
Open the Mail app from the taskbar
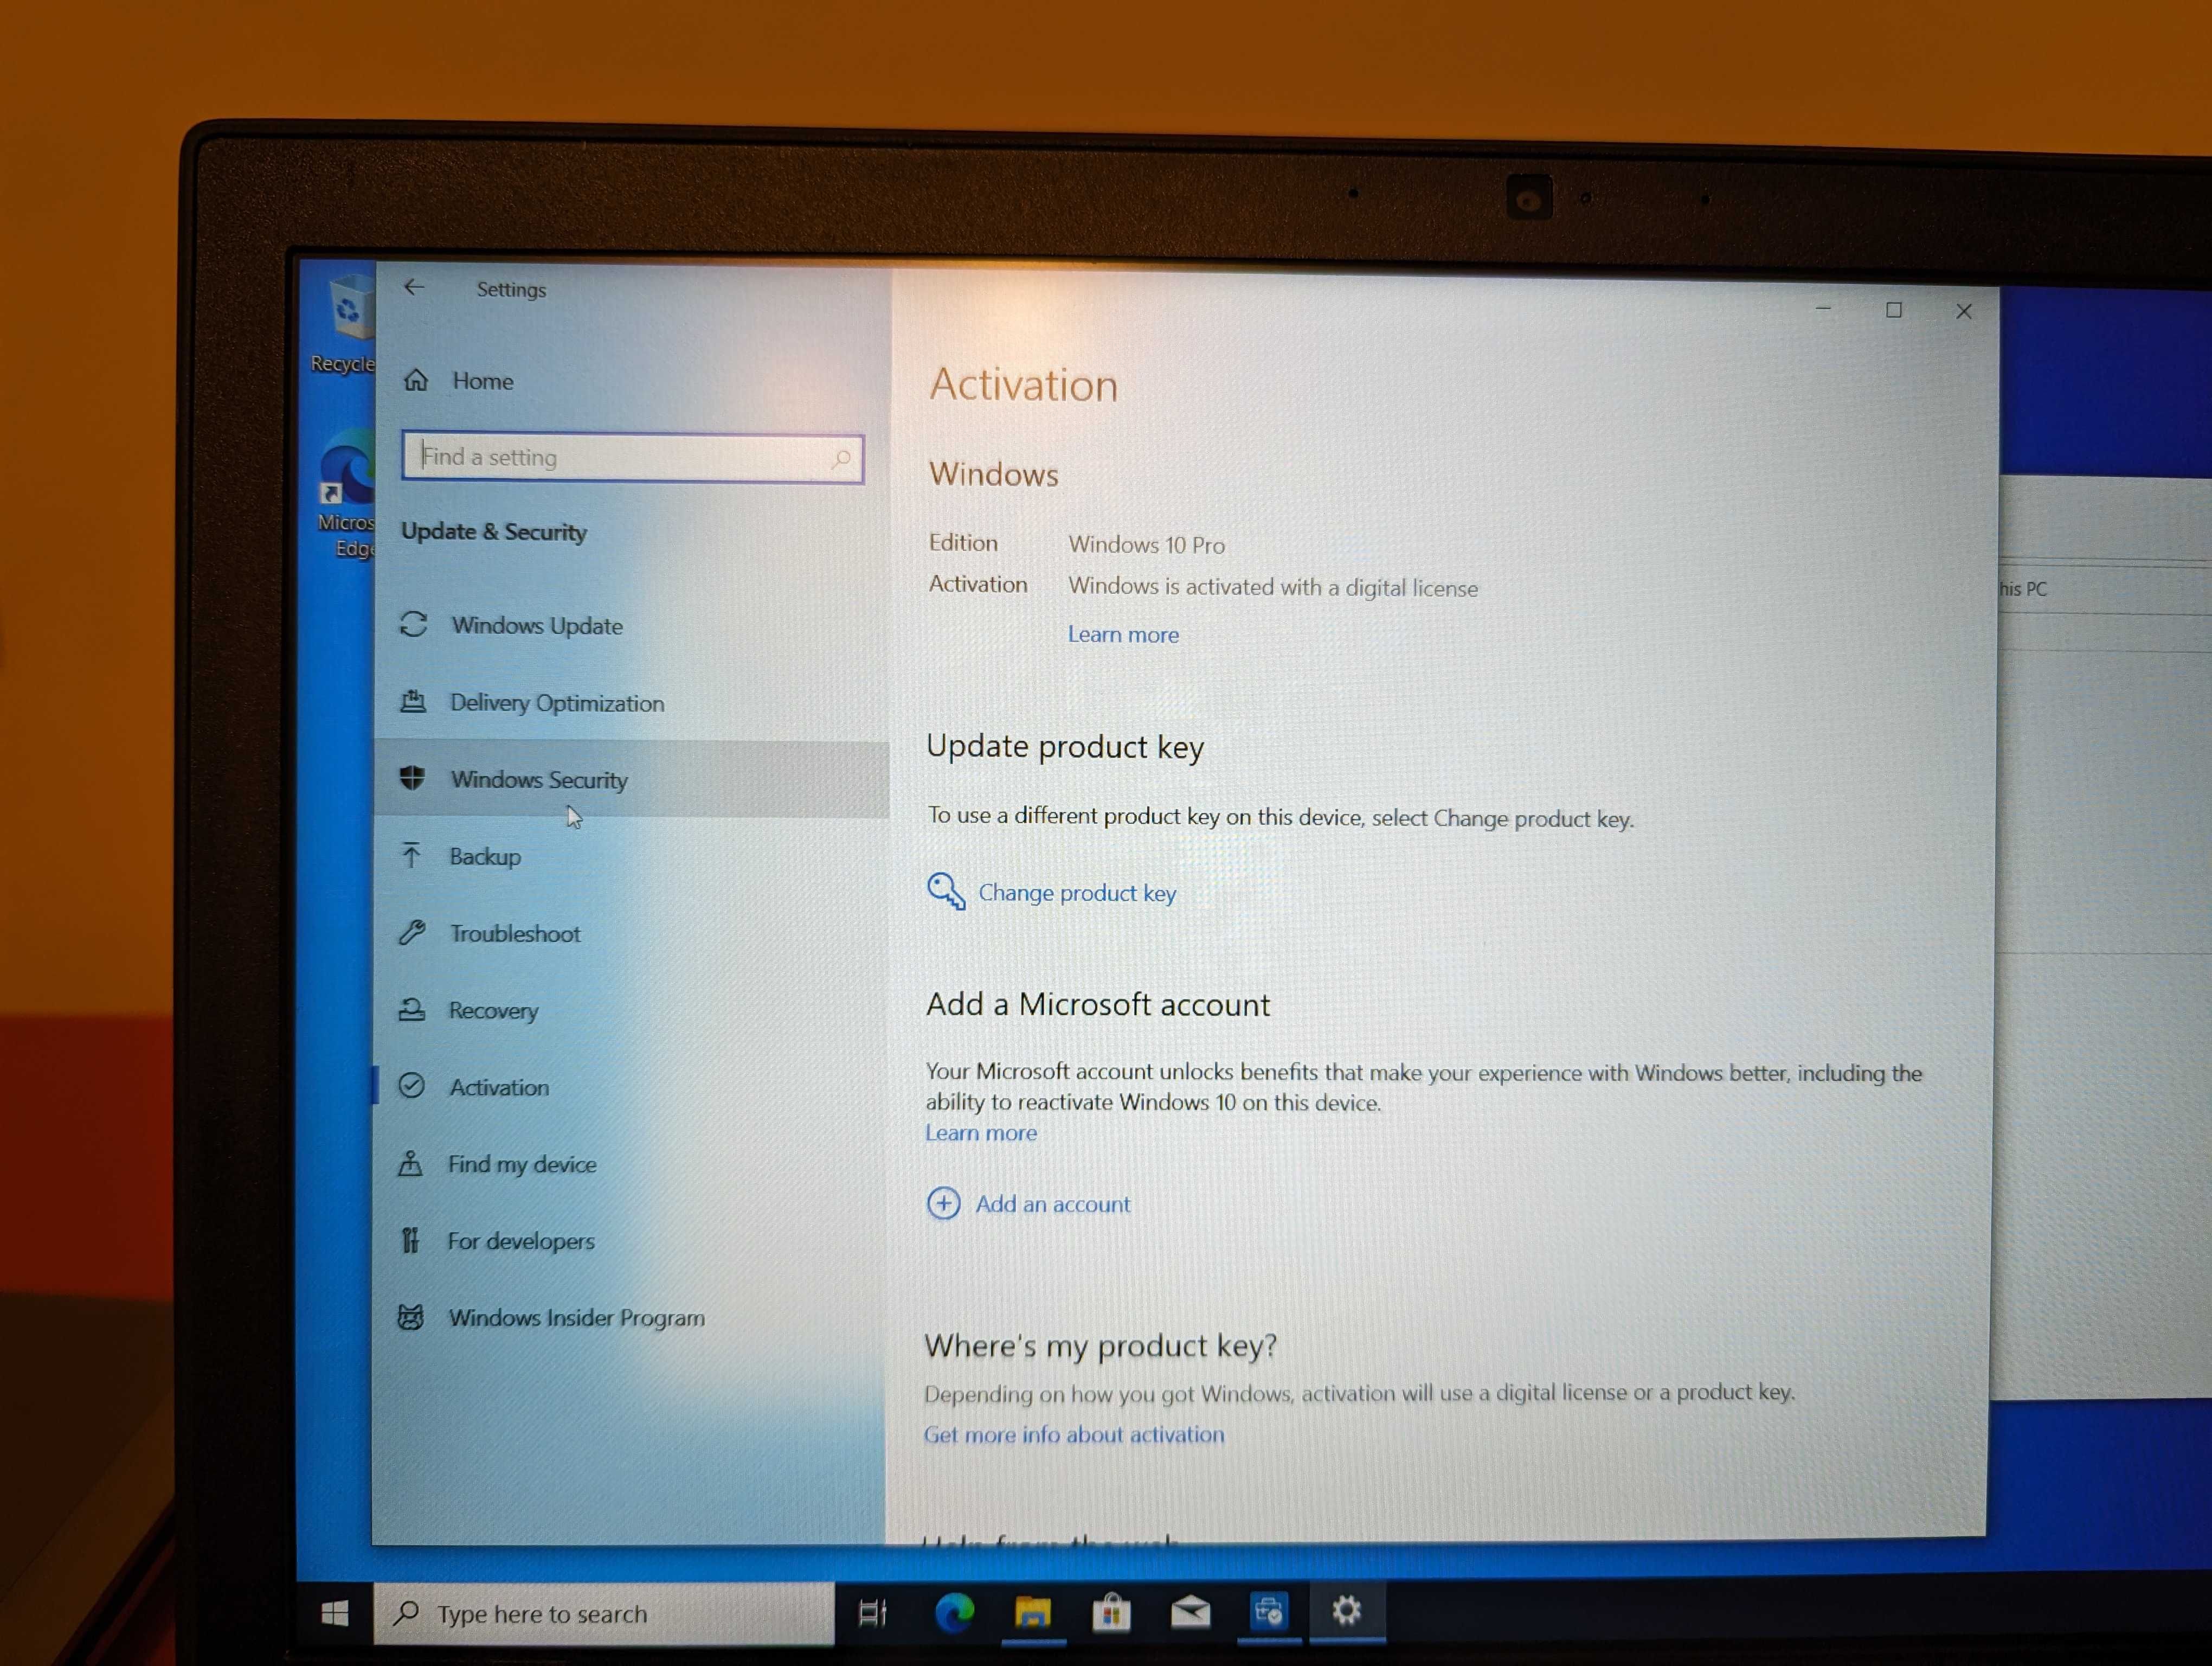(1190, 1612)
